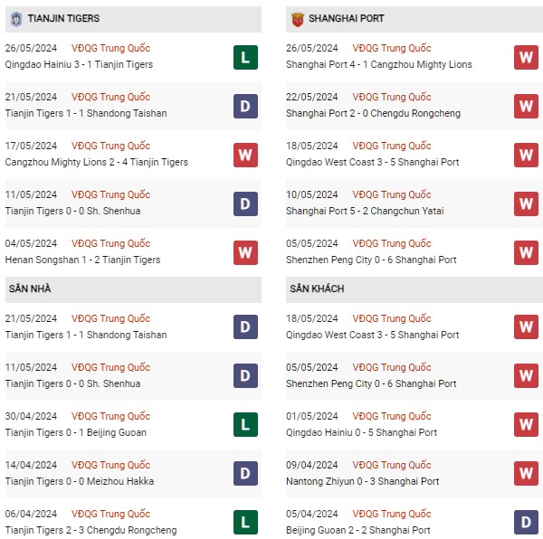Click the L badge beside Tianjin Tigers 2-3 Chengdu Rongcheng
543x539 pixels.
click(x=245, y=522)
